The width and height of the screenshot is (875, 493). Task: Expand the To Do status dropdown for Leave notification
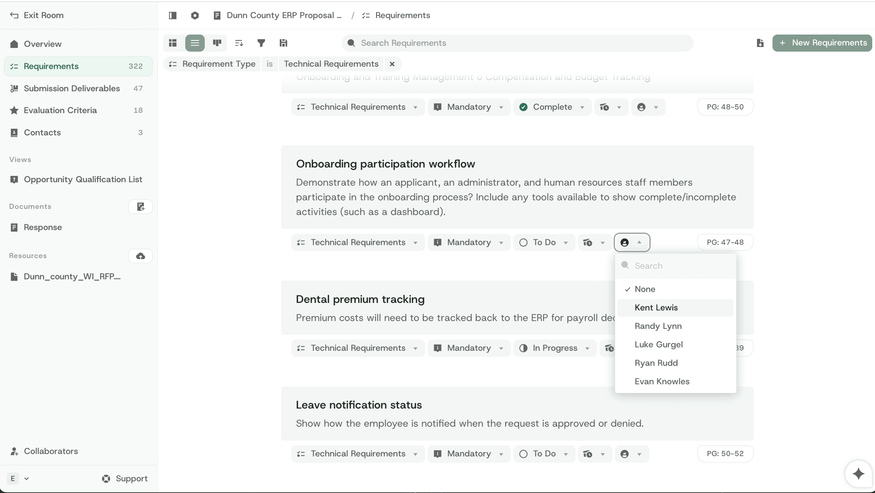(544, 454)
